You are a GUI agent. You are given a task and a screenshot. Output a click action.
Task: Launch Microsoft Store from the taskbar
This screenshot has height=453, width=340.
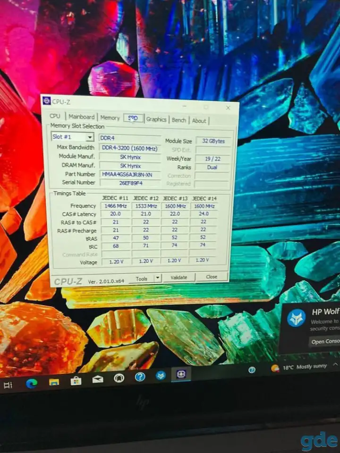[x=76, y=381]
